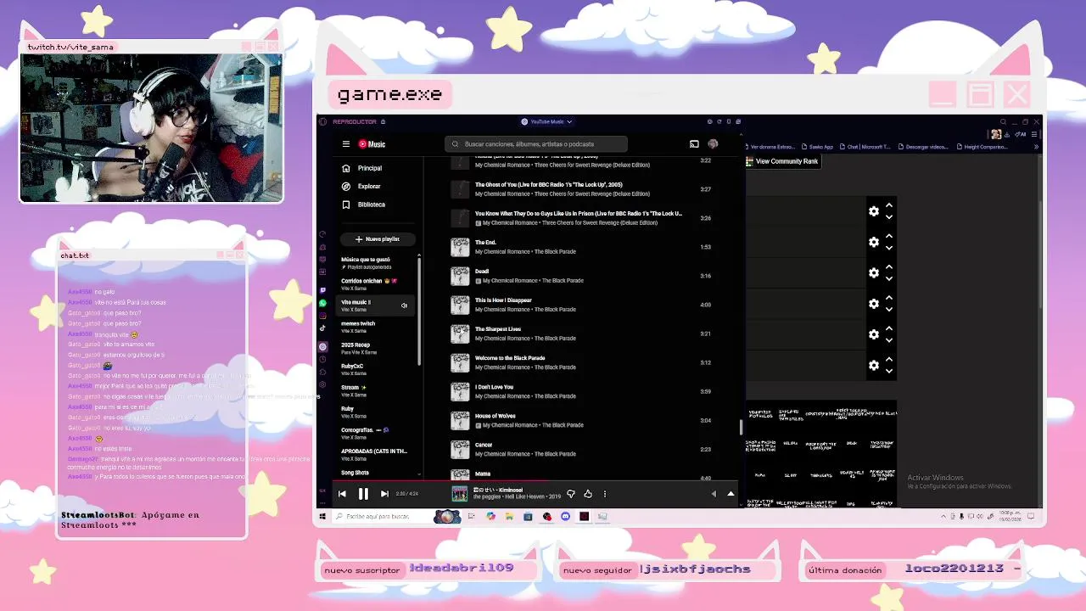The image size is (1086, 611).
Task: Click the now playing album thumbnail
Action: 459,494
